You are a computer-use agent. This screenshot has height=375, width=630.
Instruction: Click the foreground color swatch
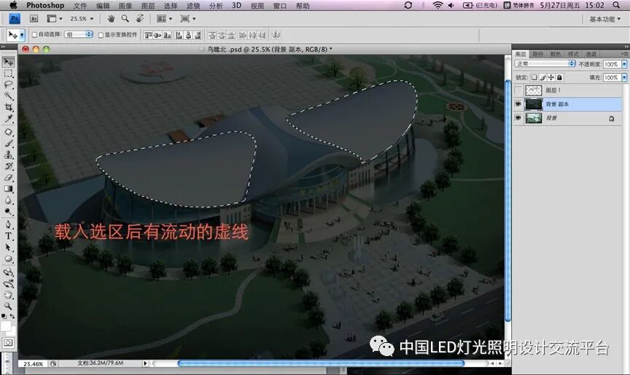click(6, 326)
